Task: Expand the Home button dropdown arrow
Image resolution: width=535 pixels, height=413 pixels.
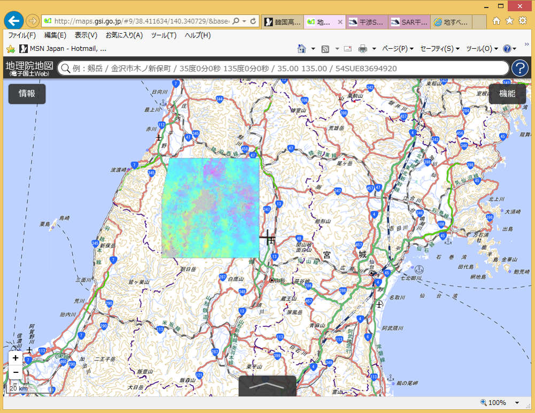Action: click(313, 49)
